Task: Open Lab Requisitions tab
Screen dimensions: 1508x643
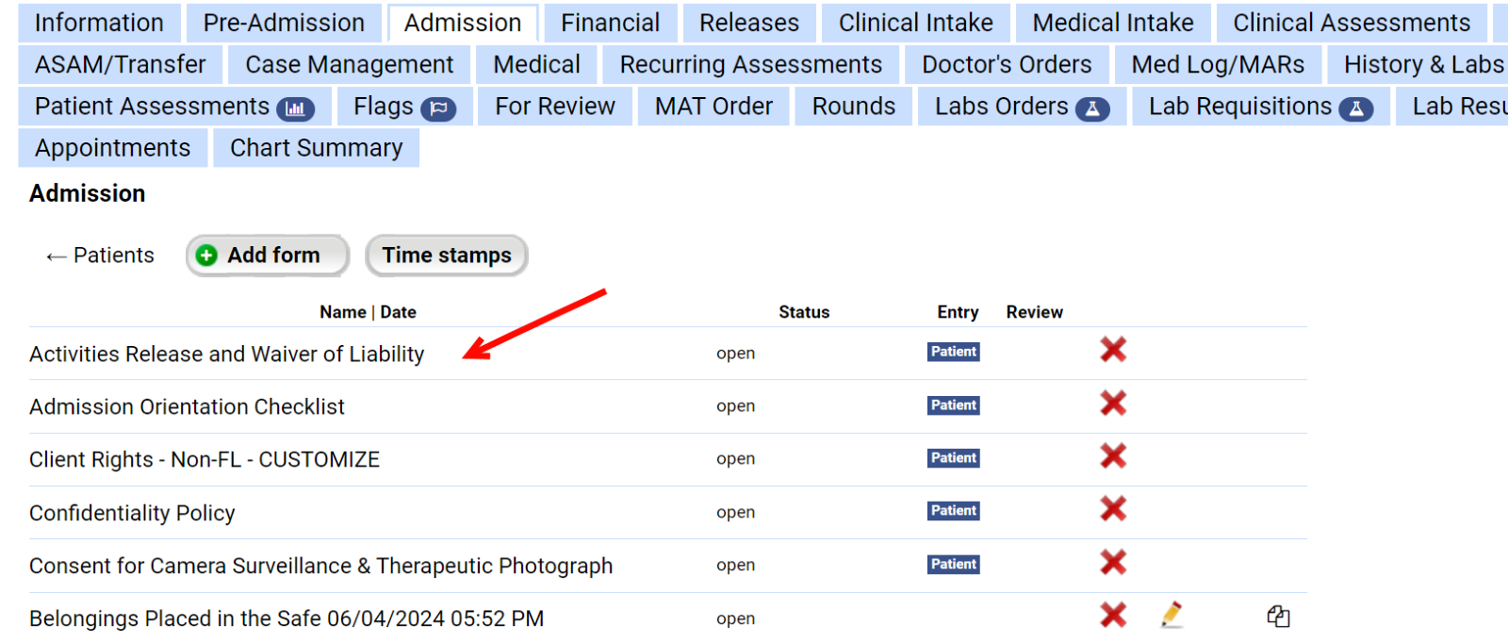Action: [x=1260, y=107]
